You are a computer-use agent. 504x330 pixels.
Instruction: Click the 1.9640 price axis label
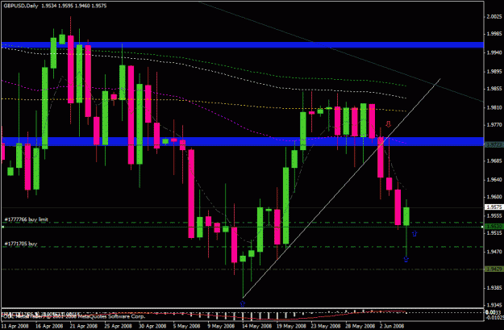pos(494,179)
